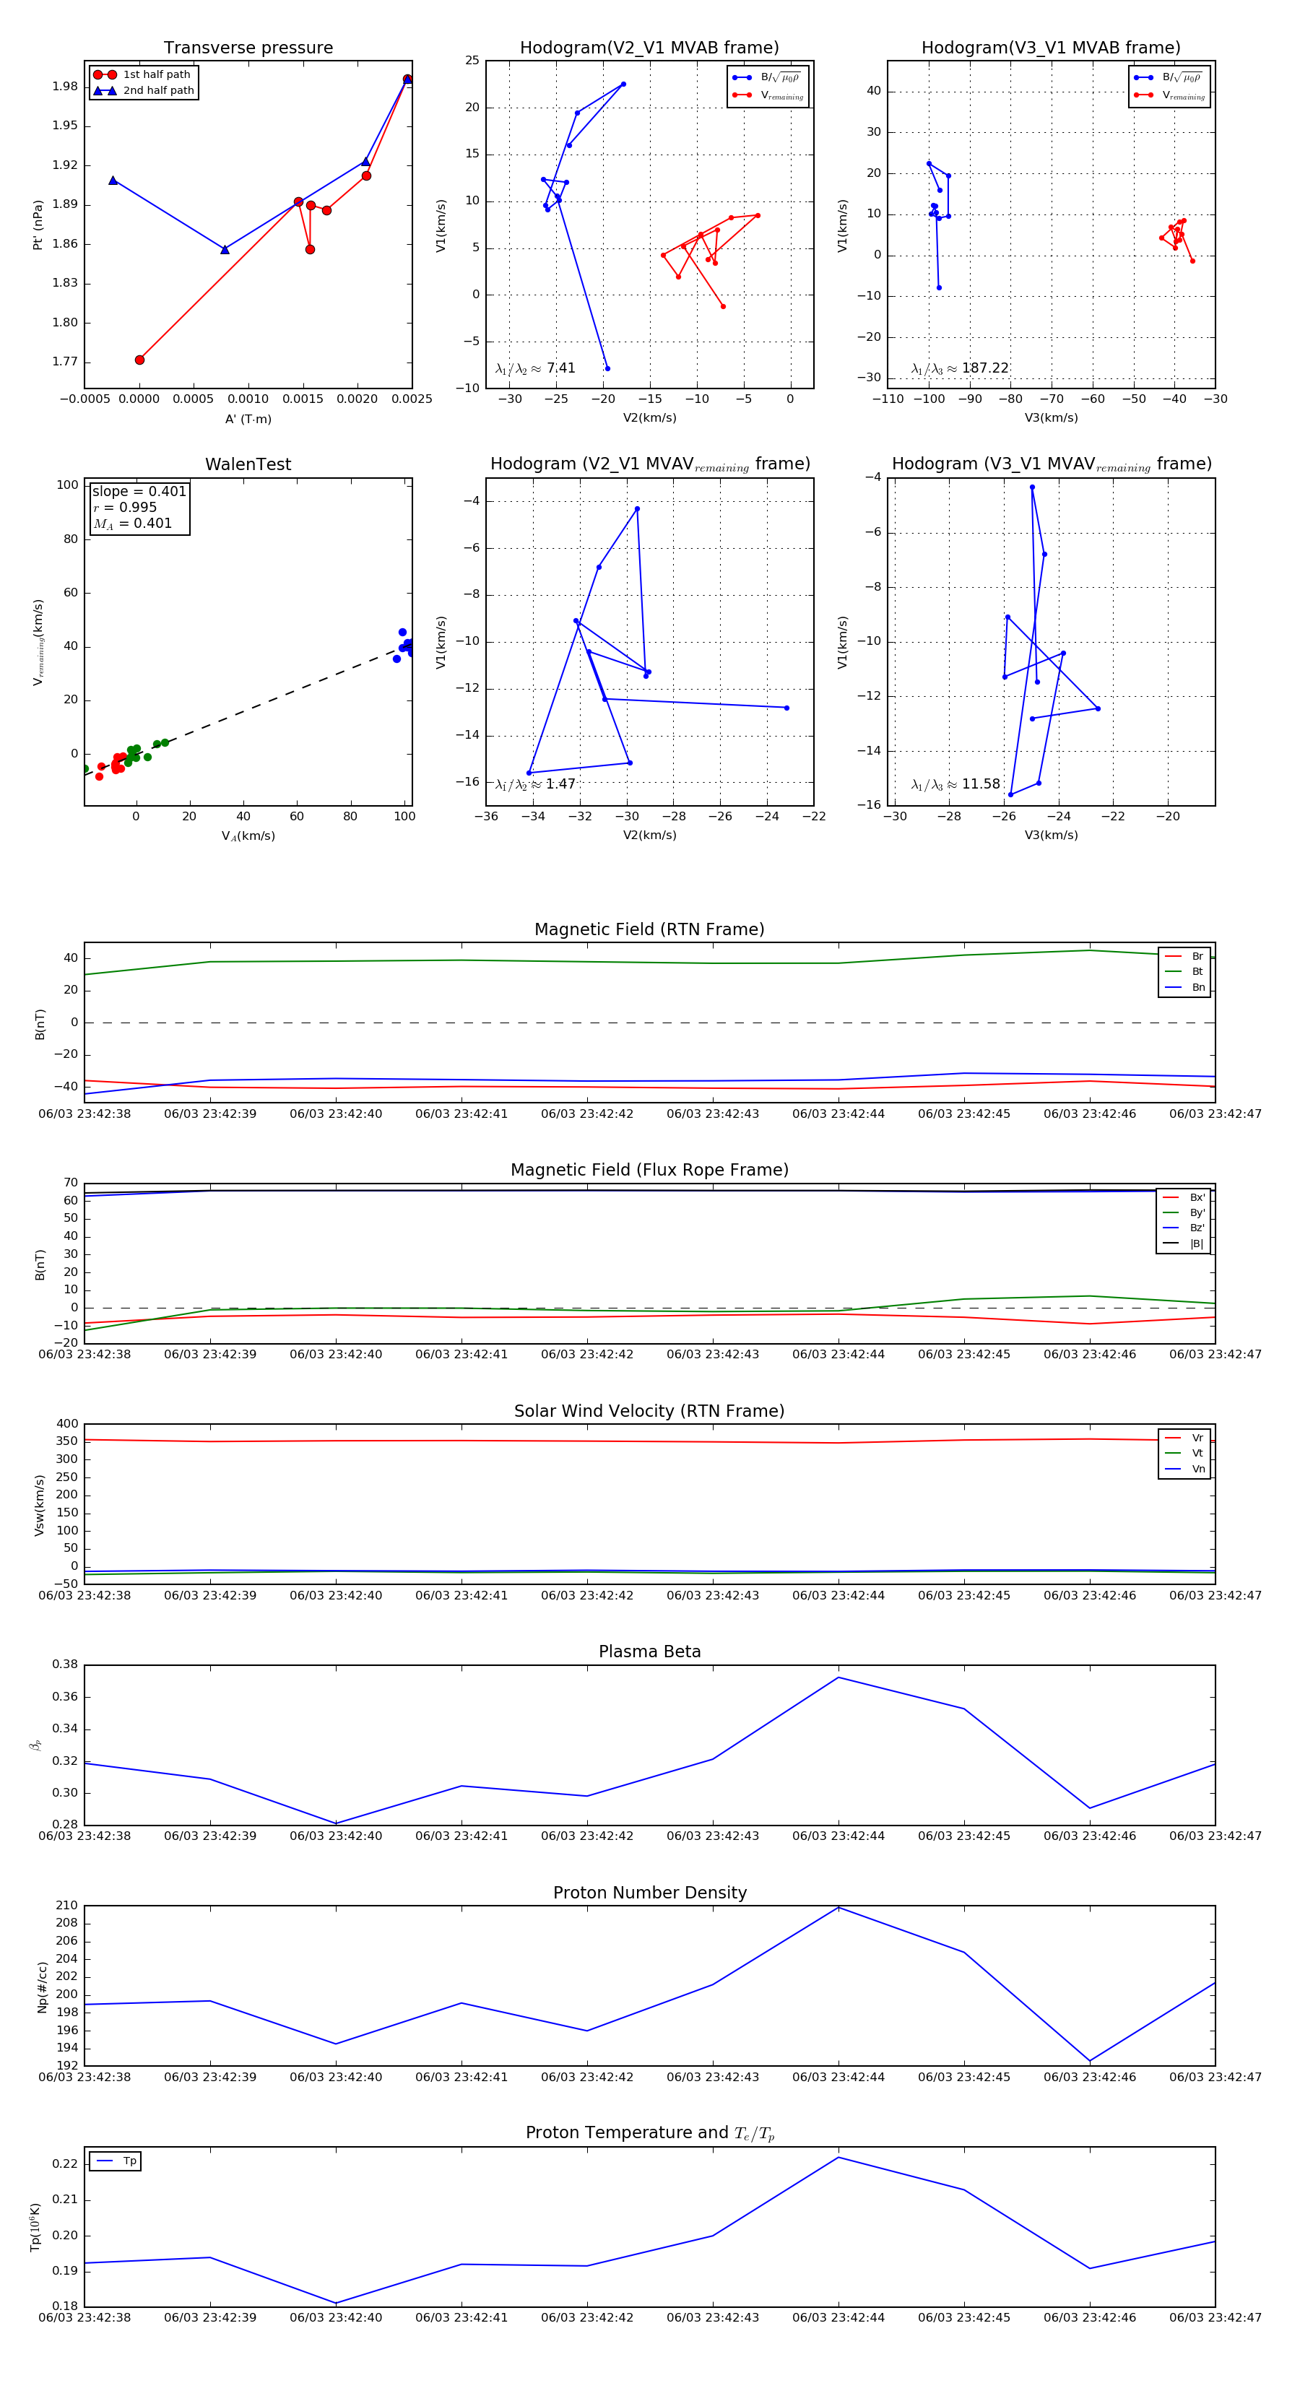Click the "0.0025" x-axis tick label

tap(412, 399)
